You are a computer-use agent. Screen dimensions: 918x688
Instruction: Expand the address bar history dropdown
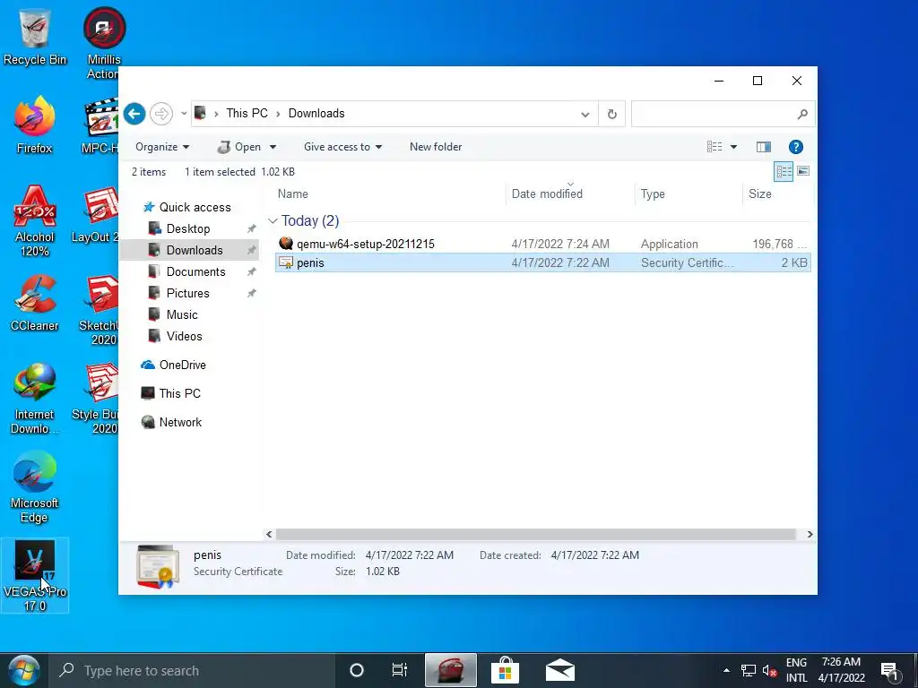point(585,114)
